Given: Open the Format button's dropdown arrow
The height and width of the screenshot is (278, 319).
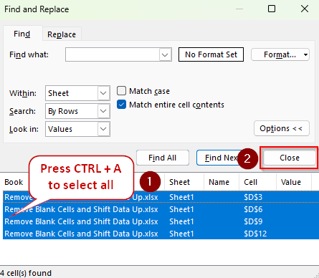Looking at the screenshot, I should 305,54.
